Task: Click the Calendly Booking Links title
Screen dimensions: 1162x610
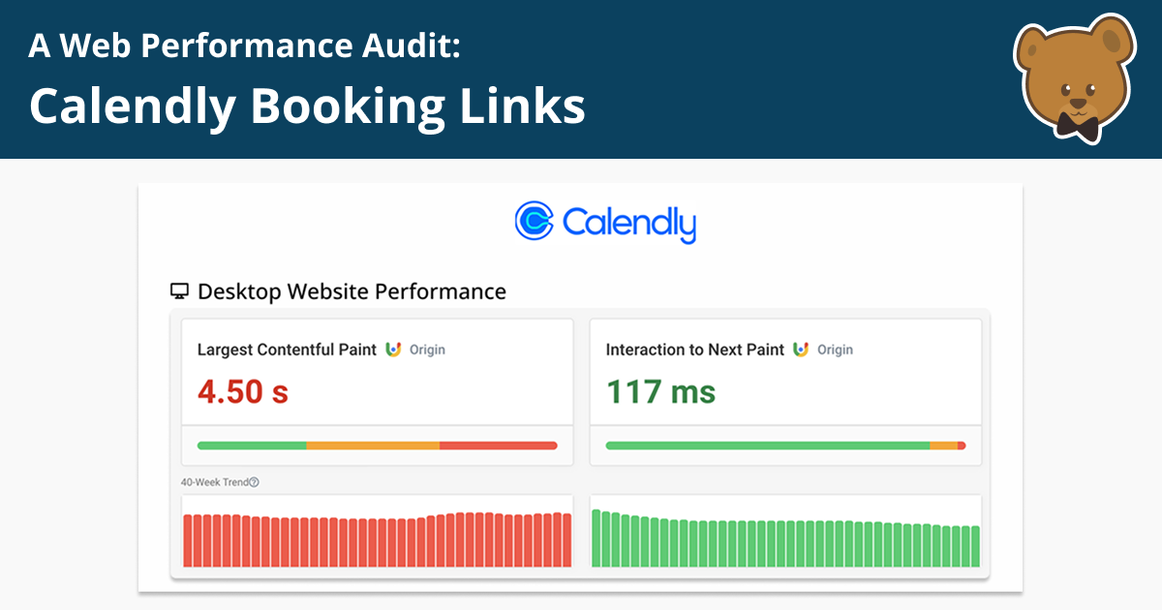Action: pyautogui.click(x=308, y=105)
